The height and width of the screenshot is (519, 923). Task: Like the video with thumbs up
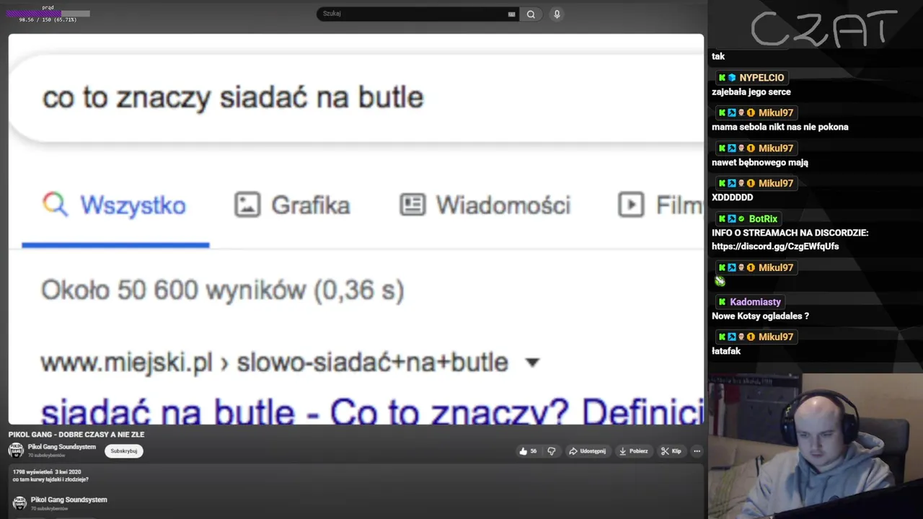(x=528, y=451)
